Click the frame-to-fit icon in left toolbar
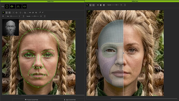 point(13,12)
